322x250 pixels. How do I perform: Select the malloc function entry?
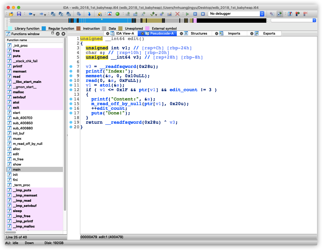tap(34, 92)
